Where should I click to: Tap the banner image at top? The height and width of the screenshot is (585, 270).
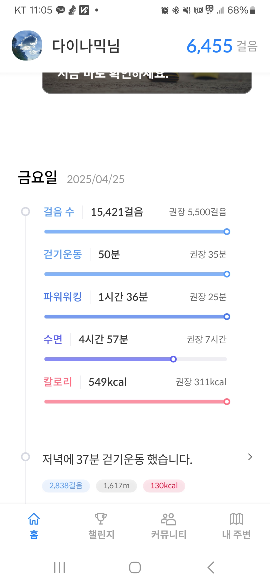pyautogui.click(x=147, y=82)
